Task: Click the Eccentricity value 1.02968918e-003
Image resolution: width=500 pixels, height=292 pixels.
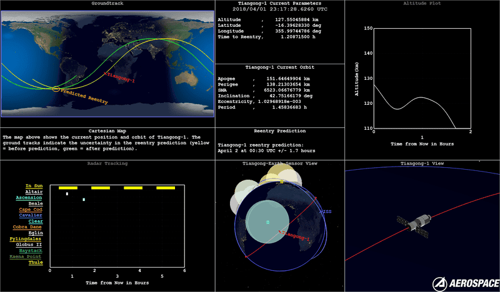Action: [x=279, y=102]
